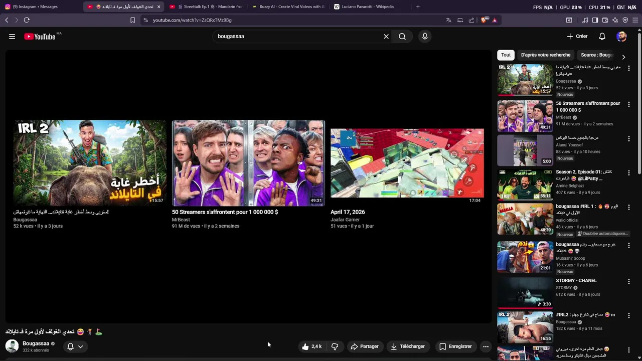The width and height of the screenshot is (642, 361).
Task: Run the search with the magnifier button
Action: click(402, 37)
